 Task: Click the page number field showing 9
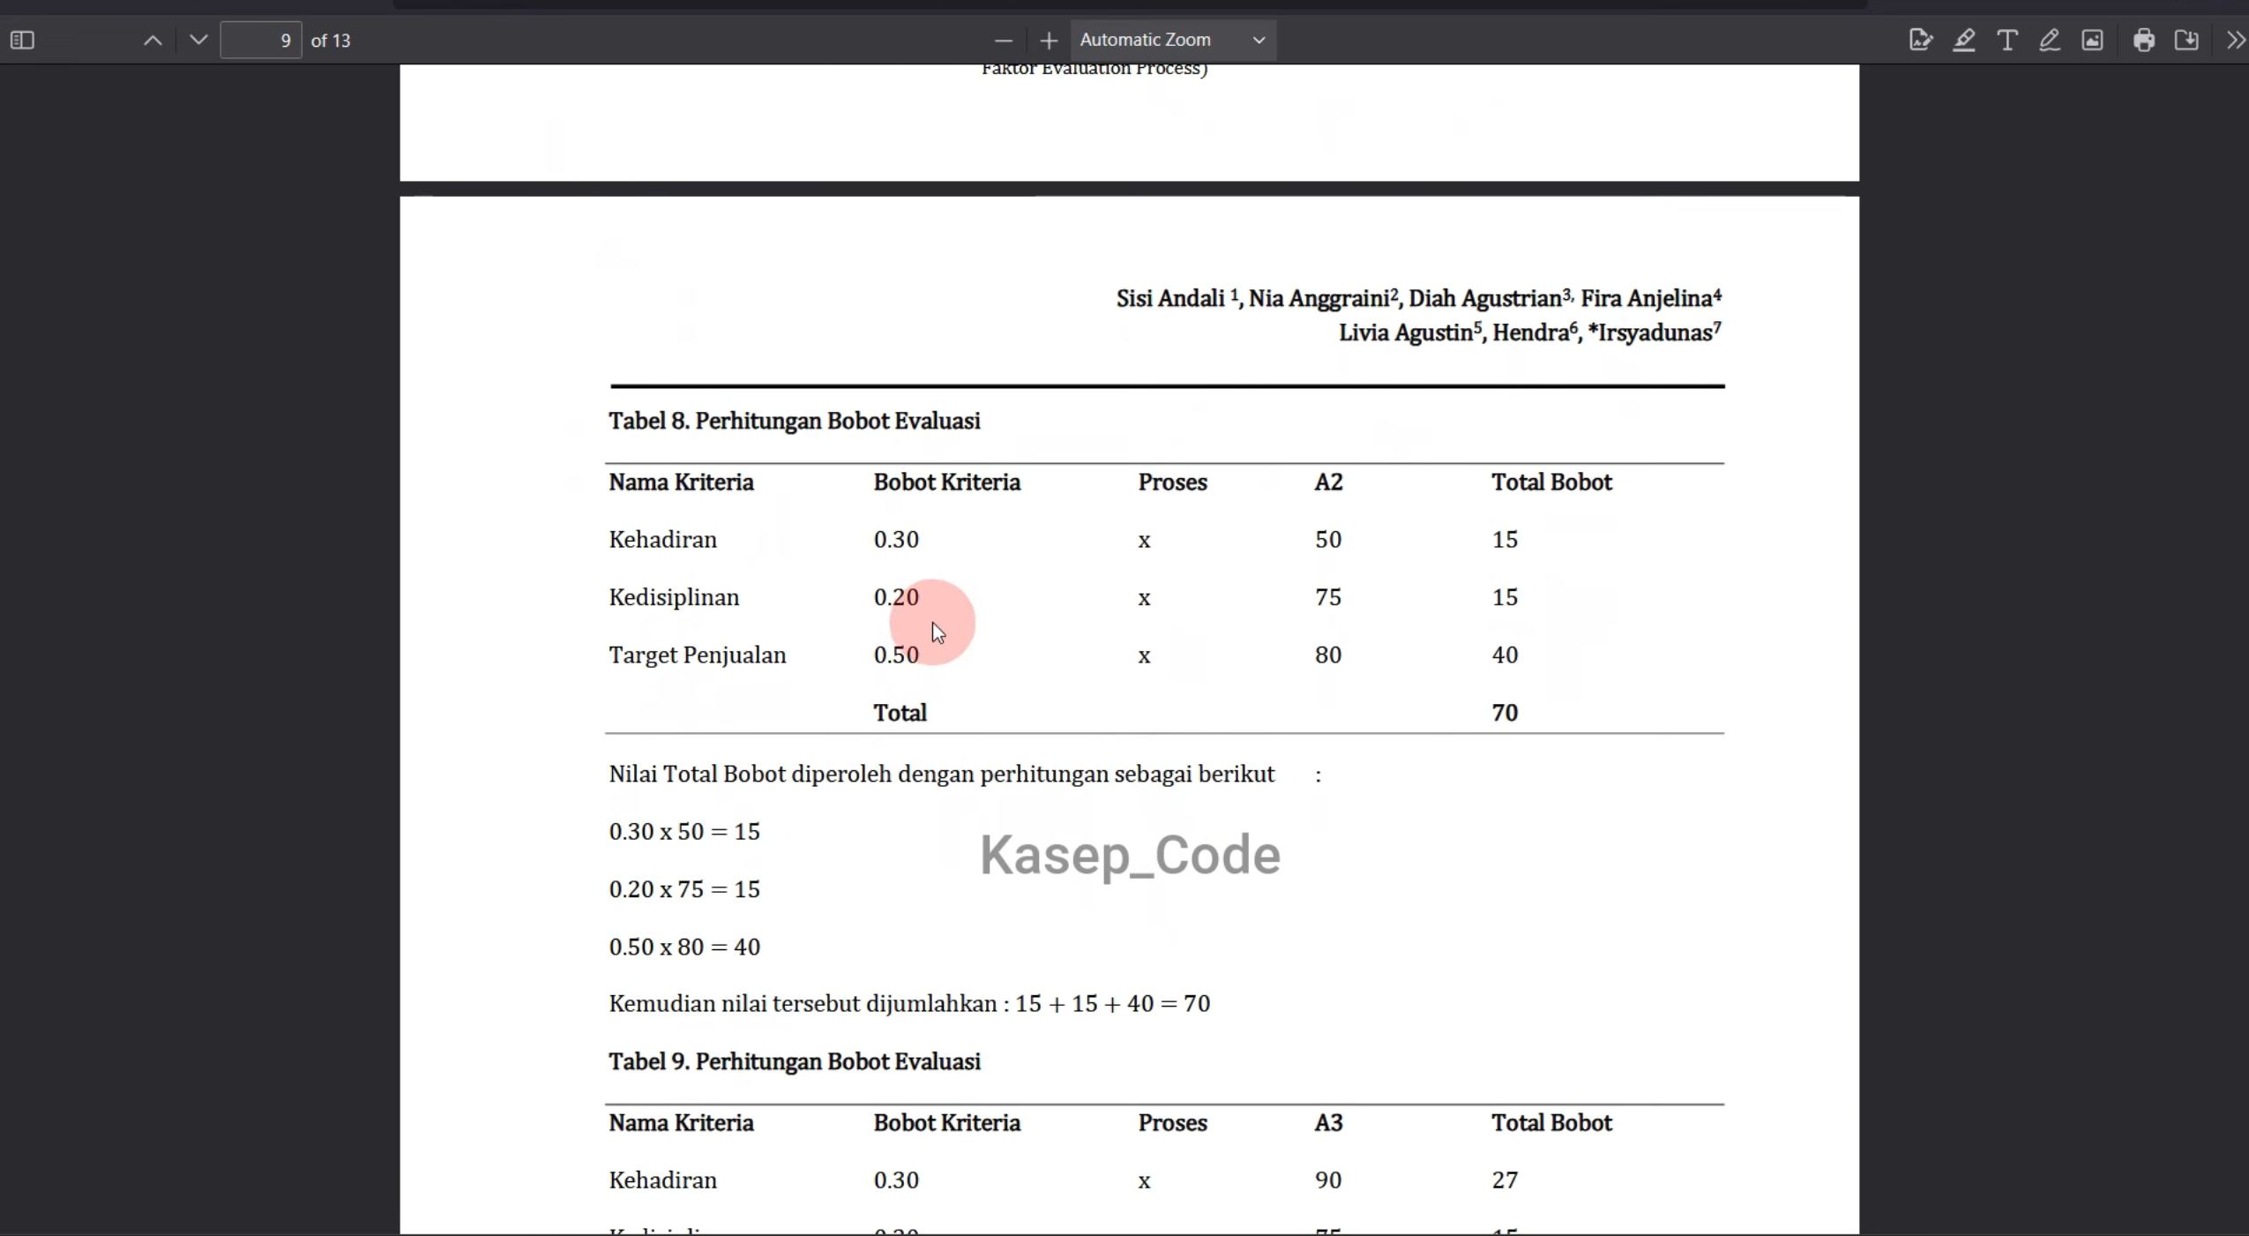pyautogui.click(x=261, y=41)
